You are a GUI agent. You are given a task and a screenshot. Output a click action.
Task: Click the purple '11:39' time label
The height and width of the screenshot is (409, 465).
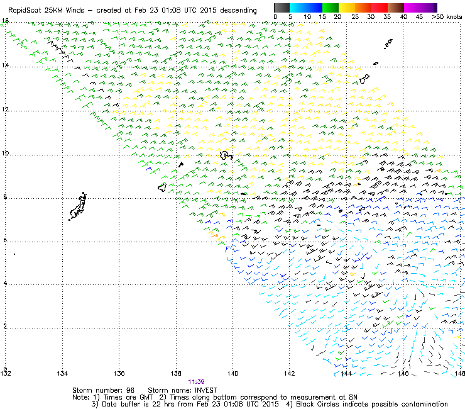pos(196,382)
